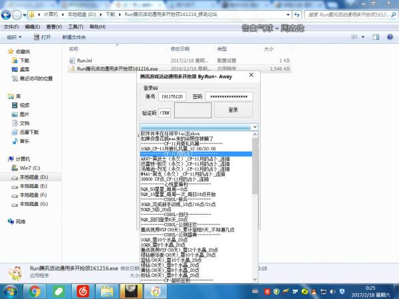Click the refresh button next to address bar
399x299 pixels.
click(297, 15)
